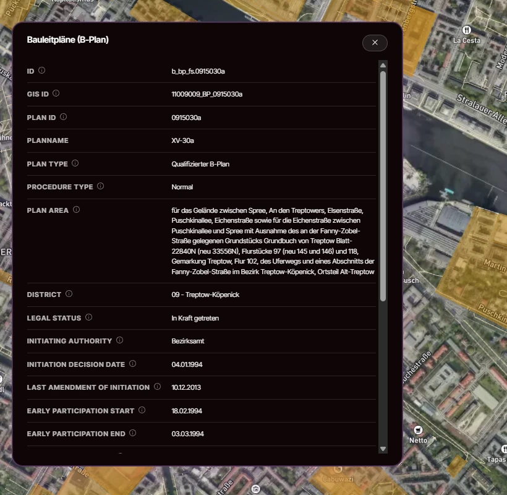Click early participation start date 18.02.1994
Screen dimensions: 507x495
tap(187, 411)
